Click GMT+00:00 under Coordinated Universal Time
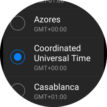 click(50, 68)
